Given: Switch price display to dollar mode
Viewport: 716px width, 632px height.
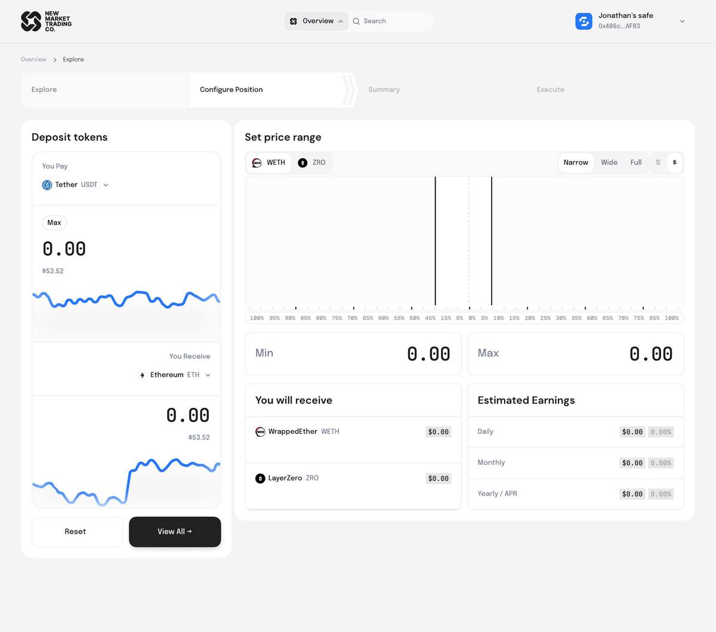Looking at the screenshot, I should [x=674, y=162].
